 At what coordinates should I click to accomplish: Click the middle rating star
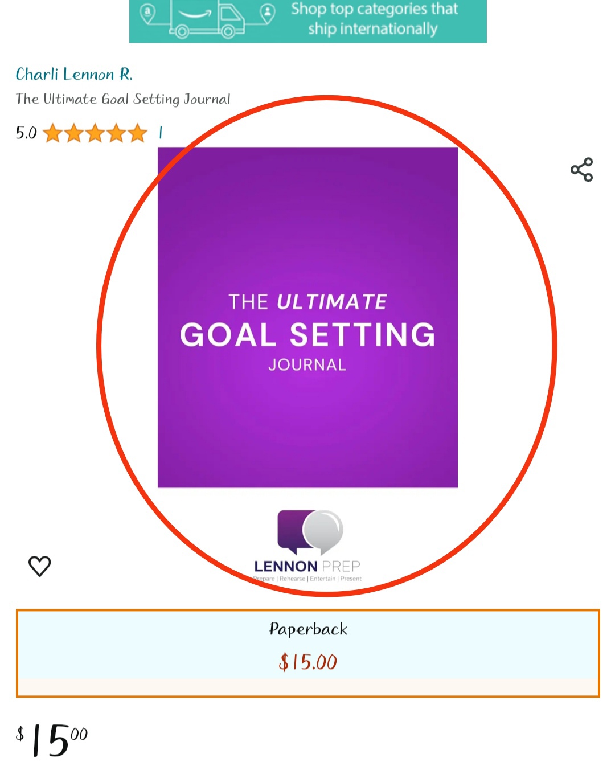96,133
